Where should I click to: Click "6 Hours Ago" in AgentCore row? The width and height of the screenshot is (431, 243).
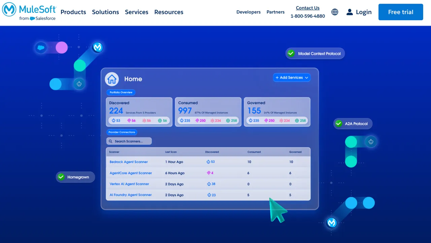[x=175, y=173]
